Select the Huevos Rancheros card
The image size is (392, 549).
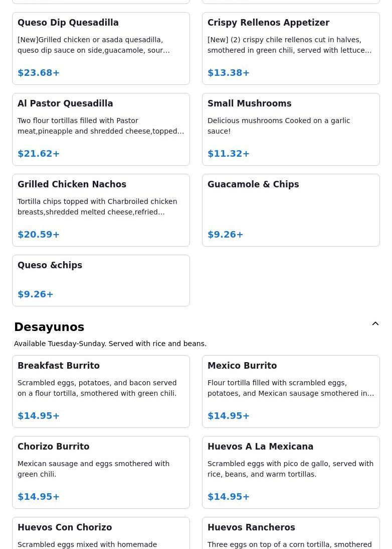click(x=291, y=534)
